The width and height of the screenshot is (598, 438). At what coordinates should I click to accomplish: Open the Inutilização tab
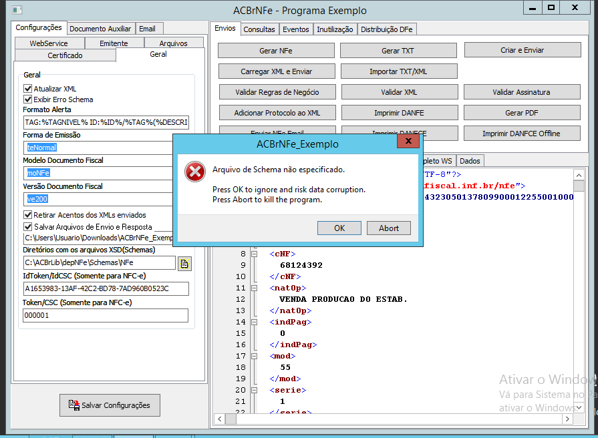[335, 29]
